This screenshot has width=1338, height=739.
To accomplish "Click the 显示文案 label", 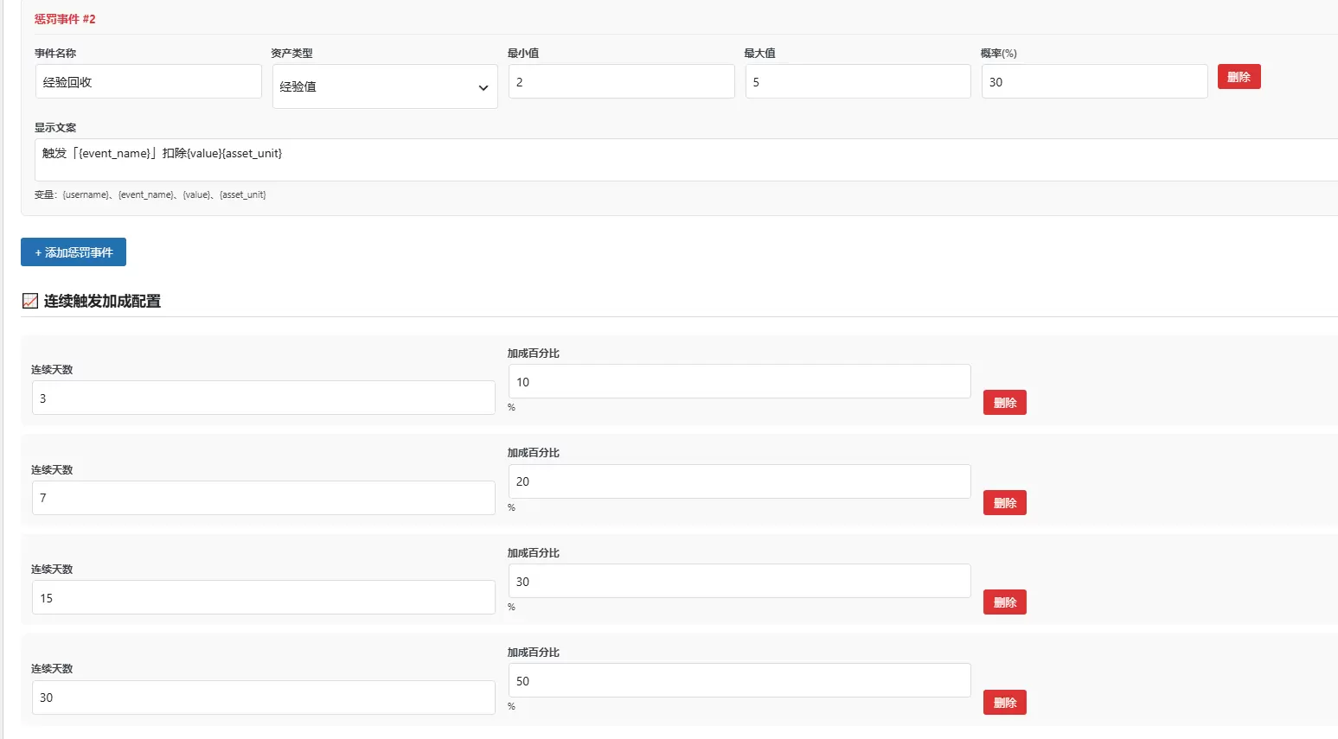I will click(x=55, y=127).
